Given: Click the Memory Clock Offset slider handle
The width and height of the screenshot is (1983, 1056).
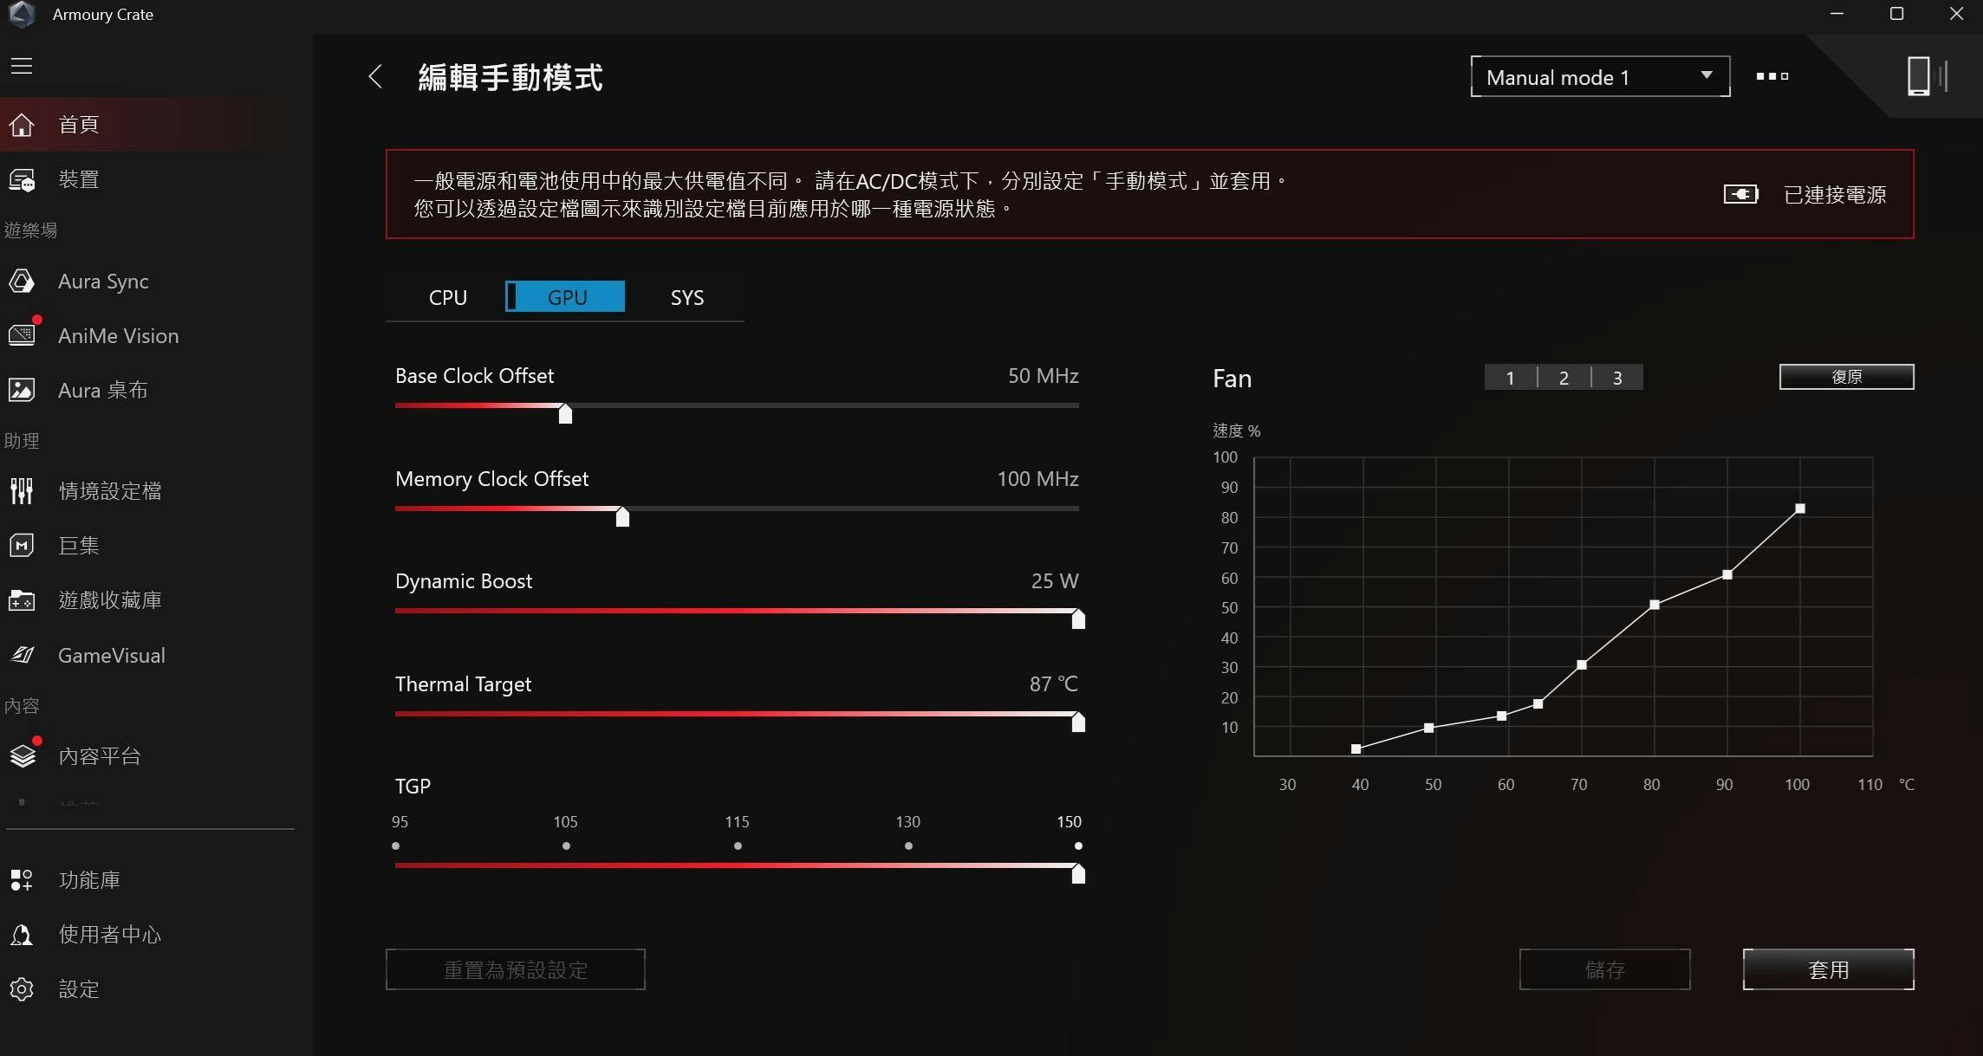Looking at the screenshot, I should [622, 516].
